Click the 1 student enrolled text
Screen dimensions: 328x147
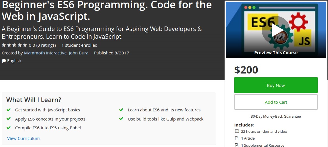click(x=79, y=45)
